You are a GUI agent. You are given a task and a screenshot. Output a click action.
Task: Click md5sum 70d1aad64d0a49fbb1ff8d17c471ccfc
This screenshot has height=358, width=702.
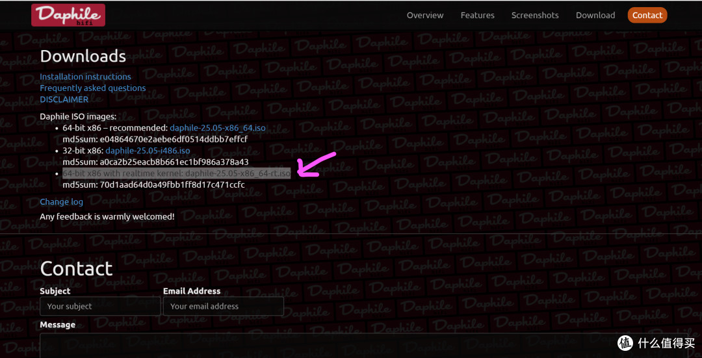(x=153, y=185)
